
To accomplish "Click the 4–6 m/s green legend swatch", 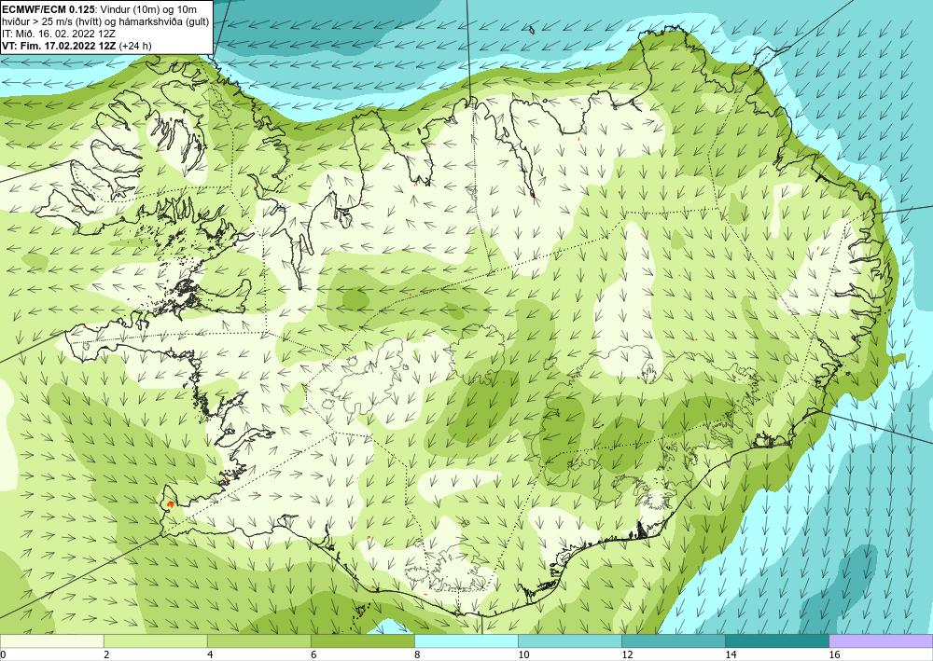I will (x=258, y=640).
